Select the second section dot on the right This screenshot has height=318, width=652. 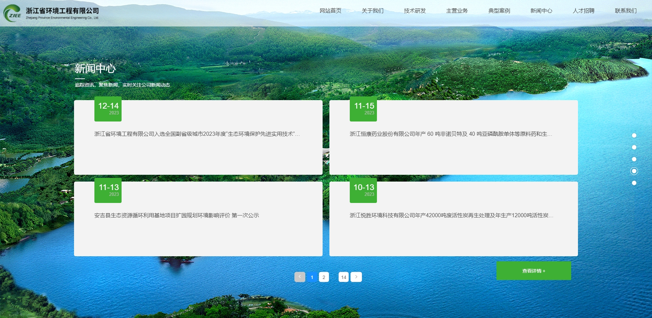(634, 147)
